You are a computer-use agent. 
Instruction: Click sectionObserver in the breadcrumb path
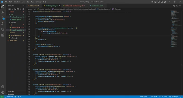[104, 9]
